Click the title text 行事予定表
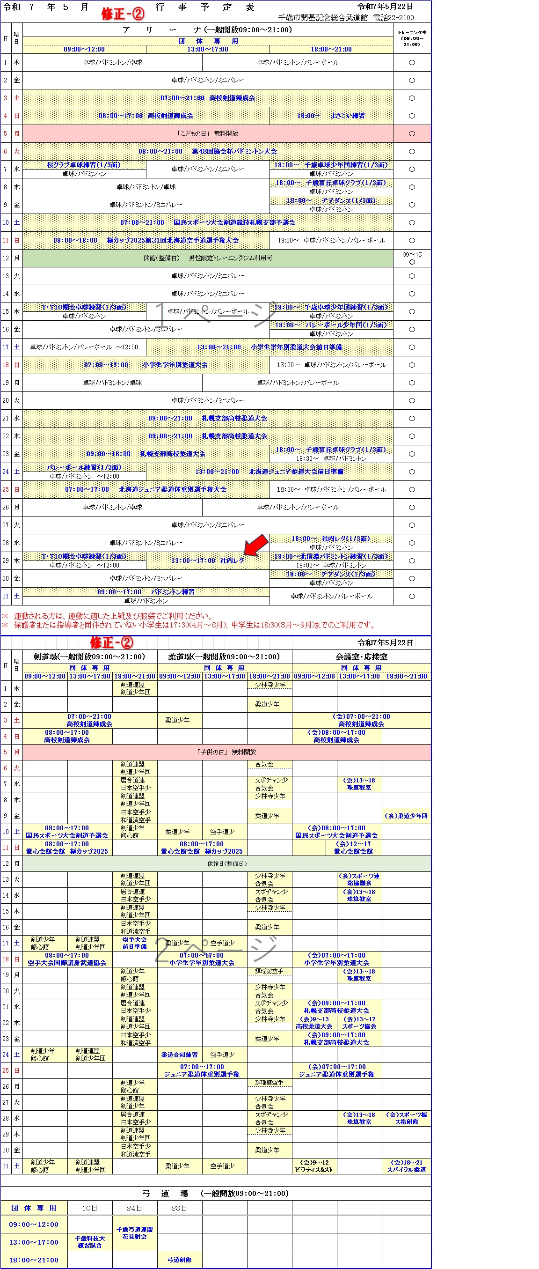 click(x=205, y=7)
